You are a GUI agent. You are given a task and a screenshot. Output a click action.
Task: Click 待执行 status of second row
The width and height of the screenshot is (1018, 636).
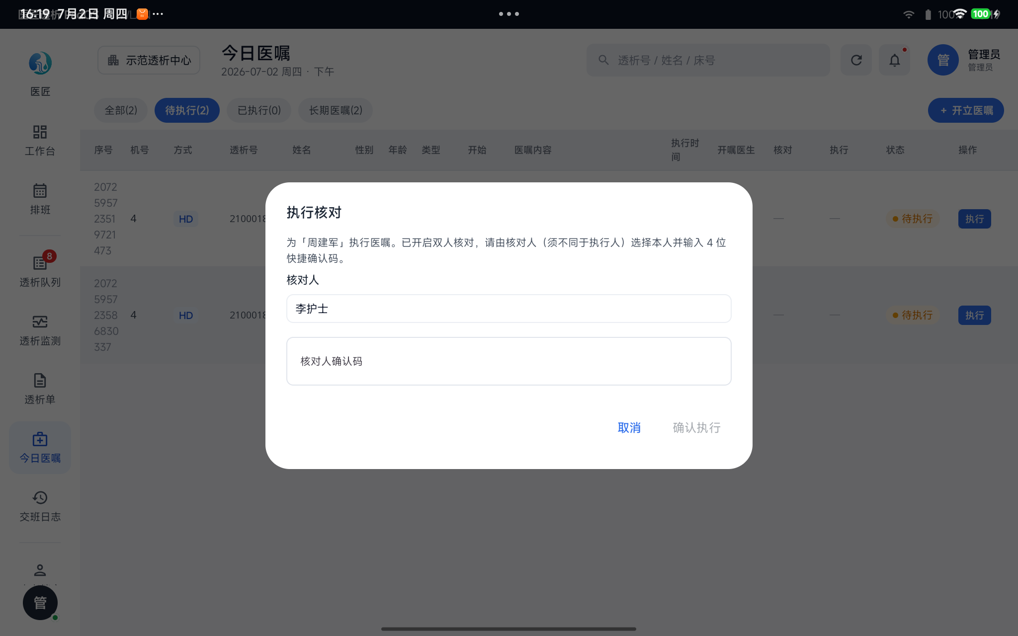pyautogui.click(x=912, y=316)
